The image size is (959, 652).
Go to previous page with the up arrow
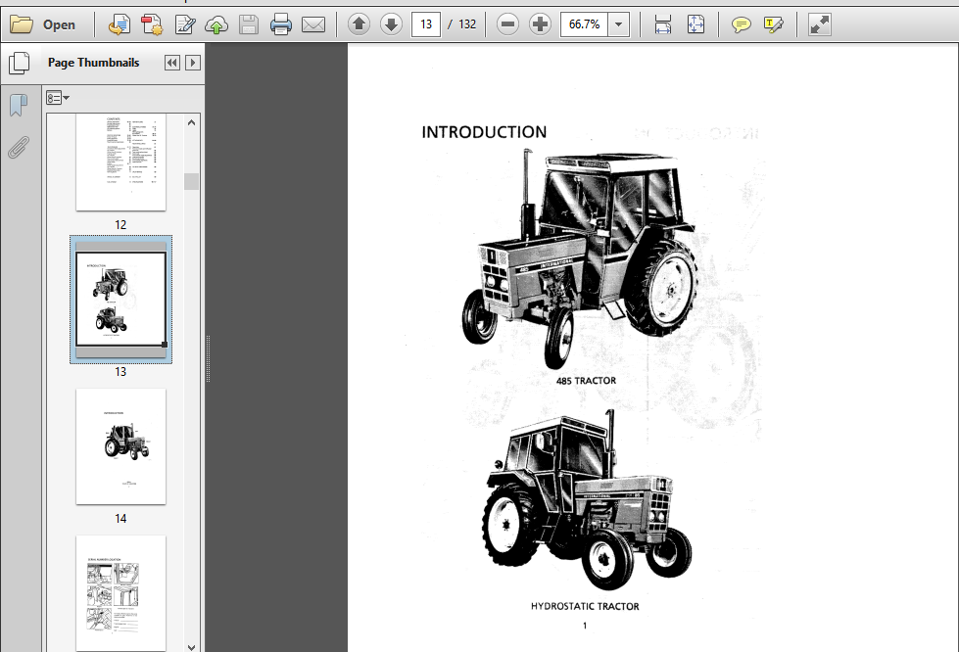click(x=360, y=24)
